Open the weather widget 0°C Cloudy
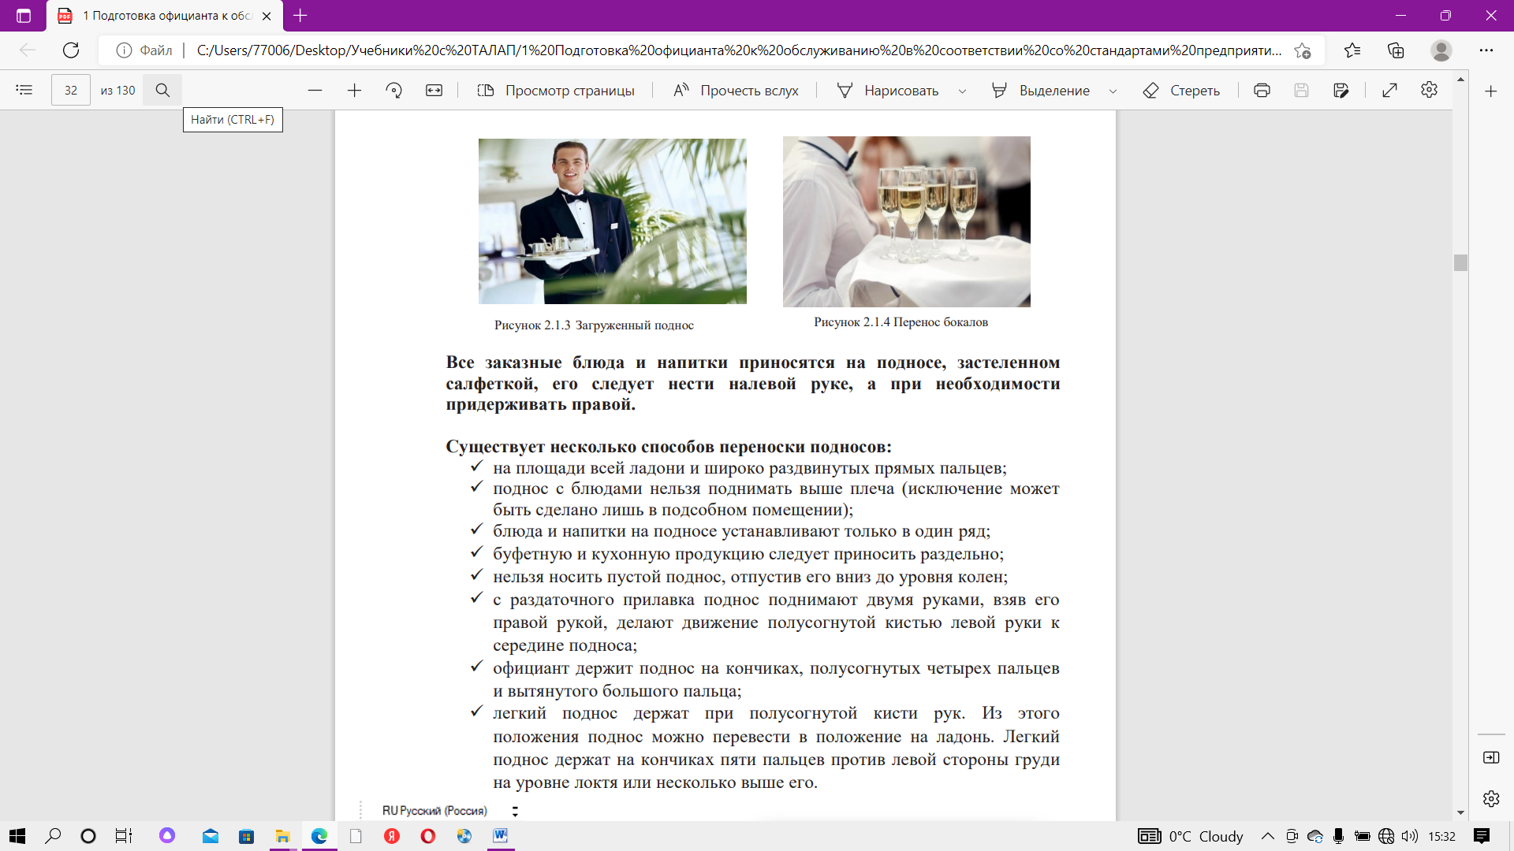 click(x=1191, y=836)
